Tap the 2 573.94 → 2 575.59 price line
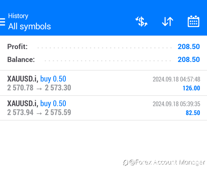The height and width of the screenshot is (173, 207). coord(39,112)
